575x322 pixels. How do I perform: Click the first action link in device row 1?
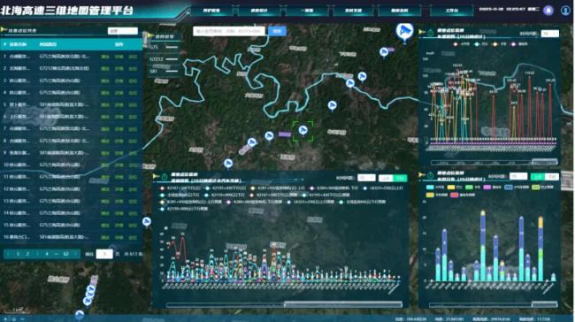[105, 57]
